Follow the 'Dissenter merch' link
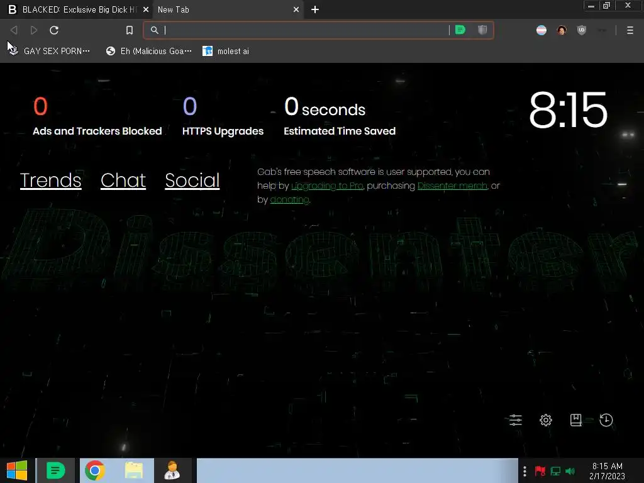 coord(453,186)
